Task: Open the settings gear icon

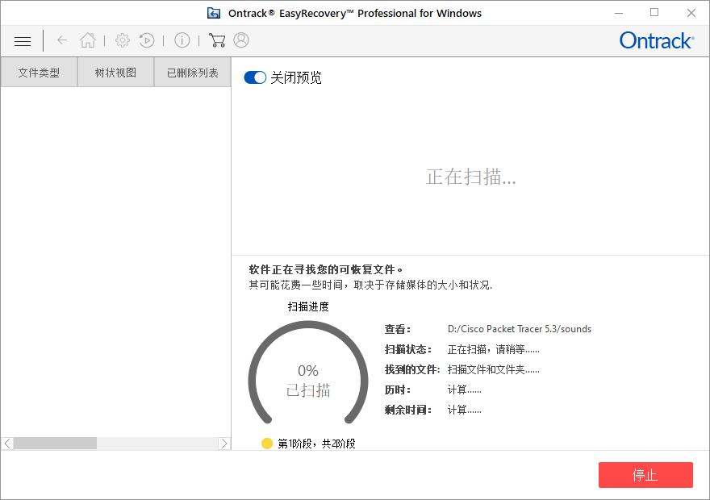Action: (123, 40)
